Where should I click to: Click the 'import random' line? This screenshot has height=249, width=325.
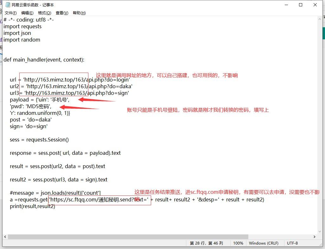pos(22,40)
